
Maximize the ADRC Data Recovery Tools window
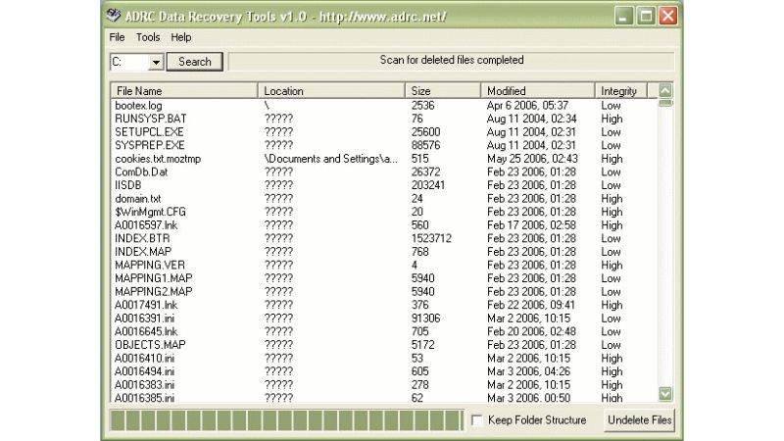646,16
